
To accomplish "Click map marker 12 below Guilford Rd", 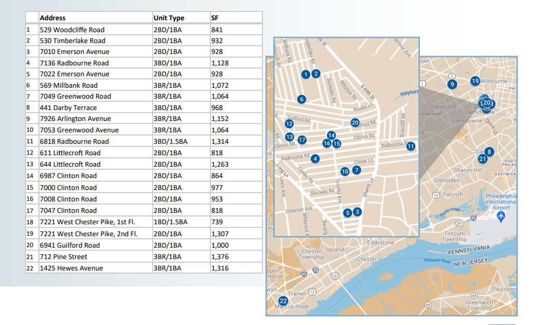I will click(x=289, y=124).
